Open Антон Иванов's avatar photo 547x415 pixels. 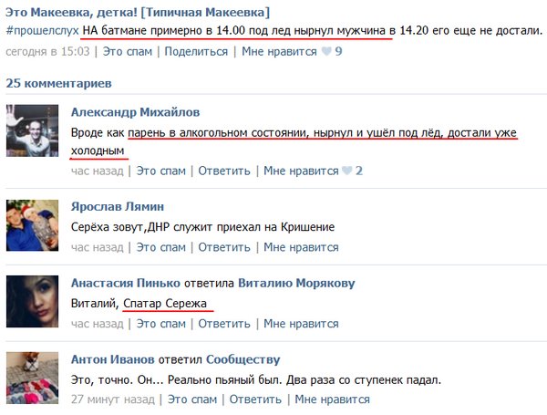click(32, 378)
